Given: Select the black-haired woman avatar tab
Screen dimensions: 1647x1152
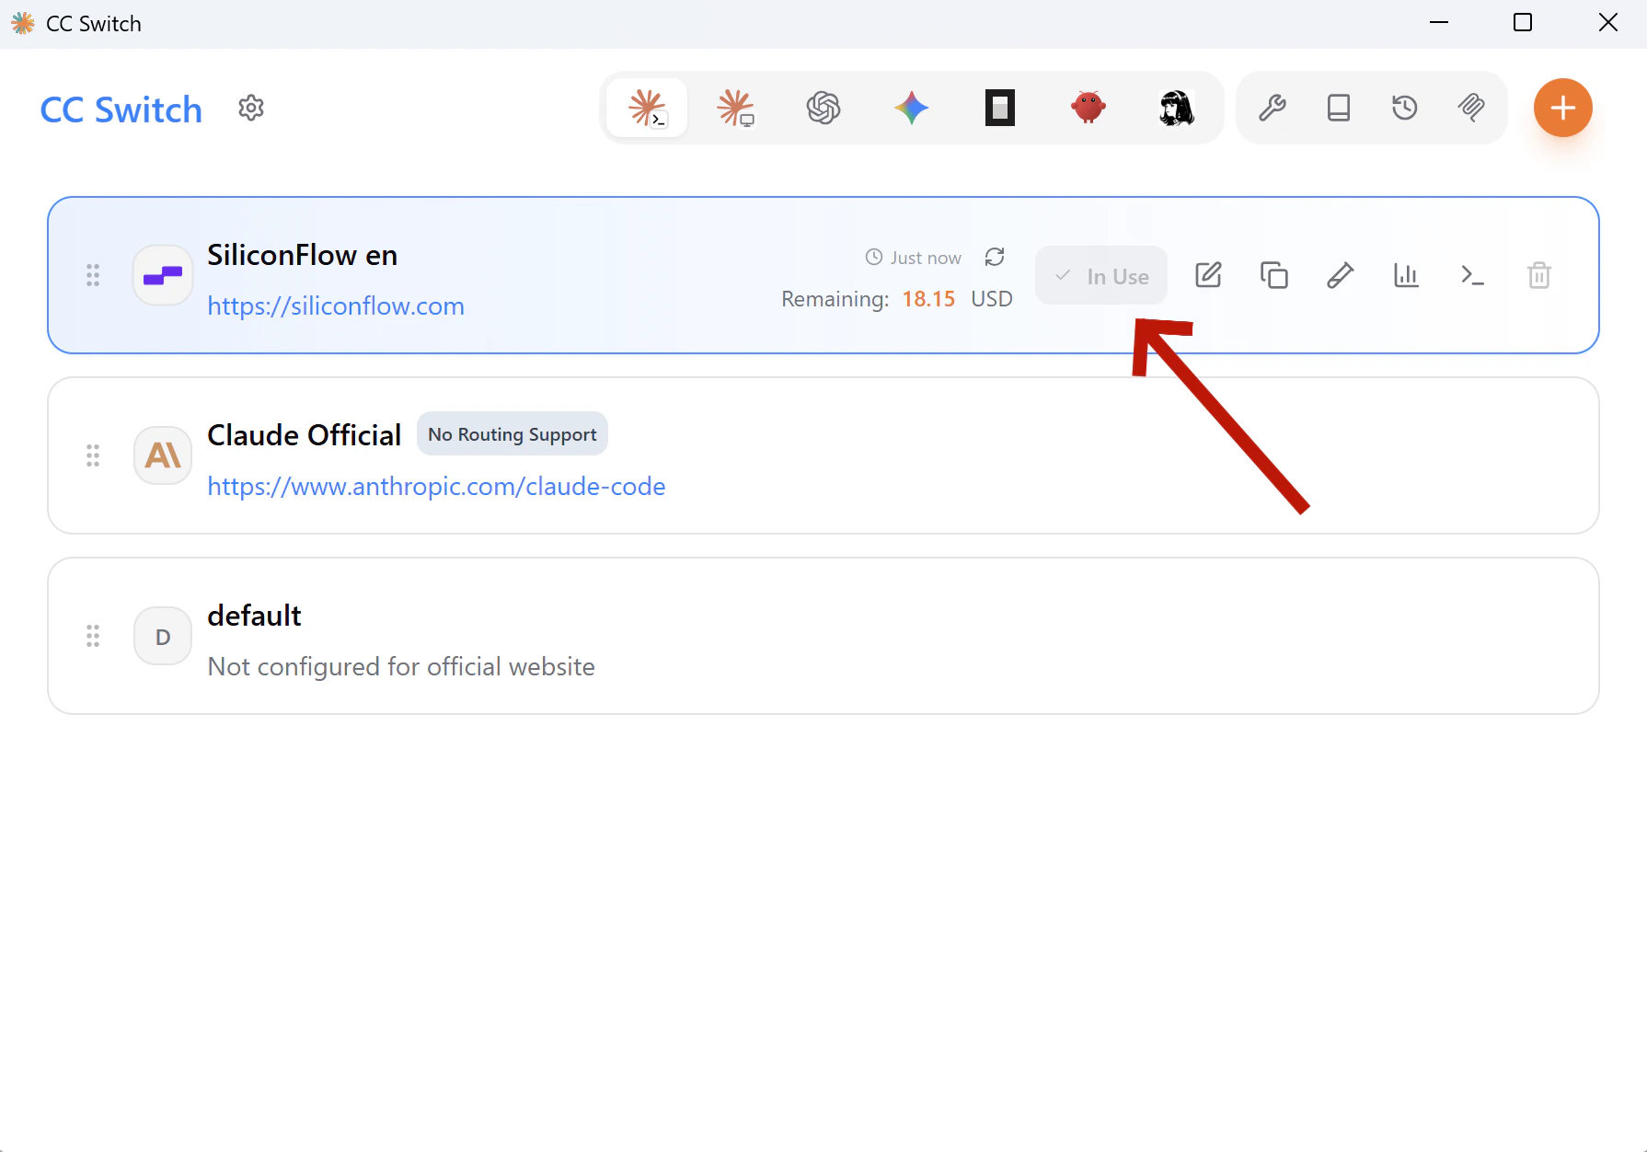Looking at the screenshot, I should tap(1177, 109).
